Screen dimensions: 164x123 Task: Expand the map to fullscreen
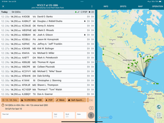(x=159, y=115)
